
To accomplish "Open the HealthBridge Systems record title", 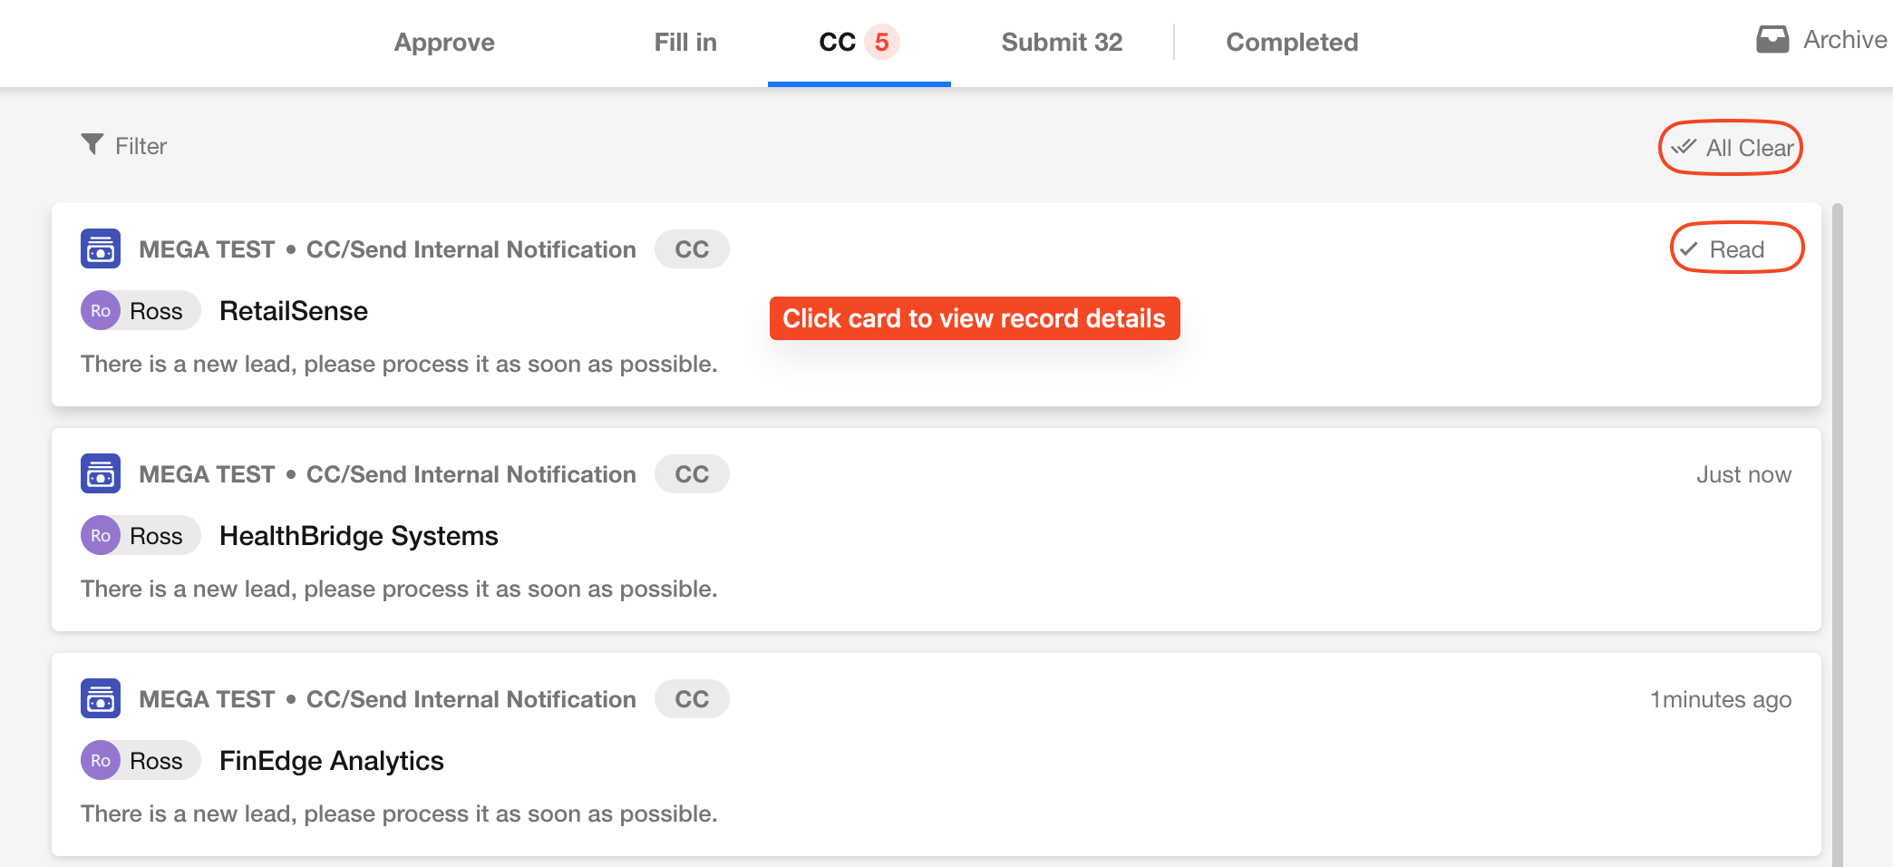I will click(x=359, y=536).
